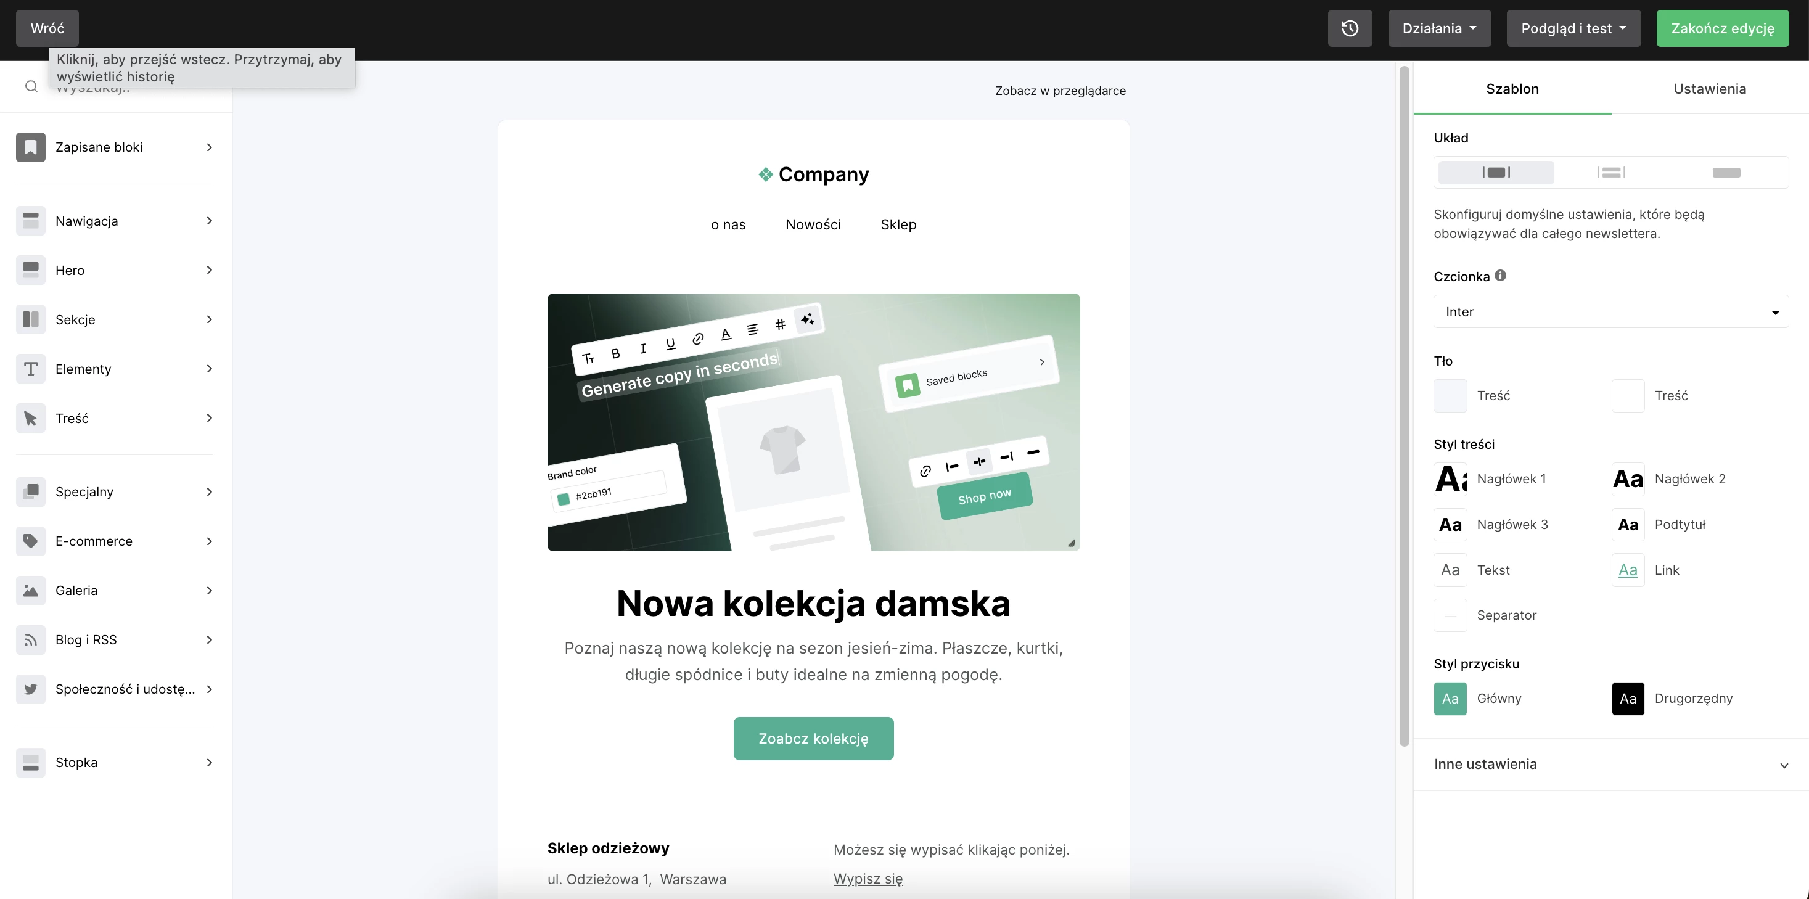The height and width of the screenshot is (899, 1809).
Task: Click the Zakończ edycję button
Action: coord(1722,28)
